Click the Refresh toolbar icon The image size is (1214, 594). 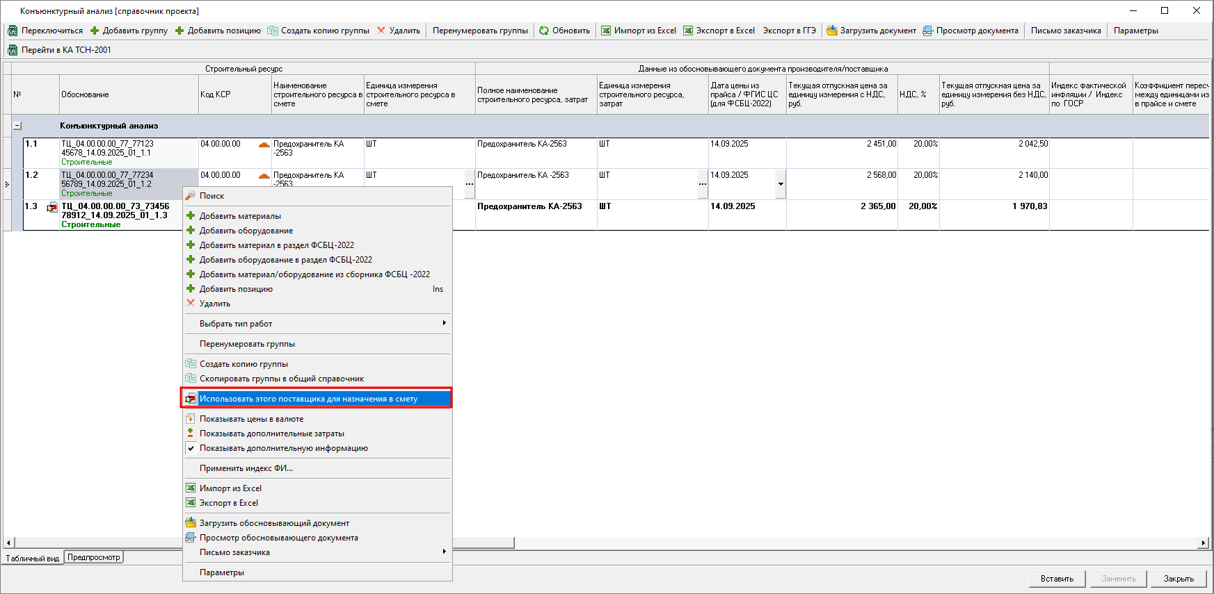point(544,31)
